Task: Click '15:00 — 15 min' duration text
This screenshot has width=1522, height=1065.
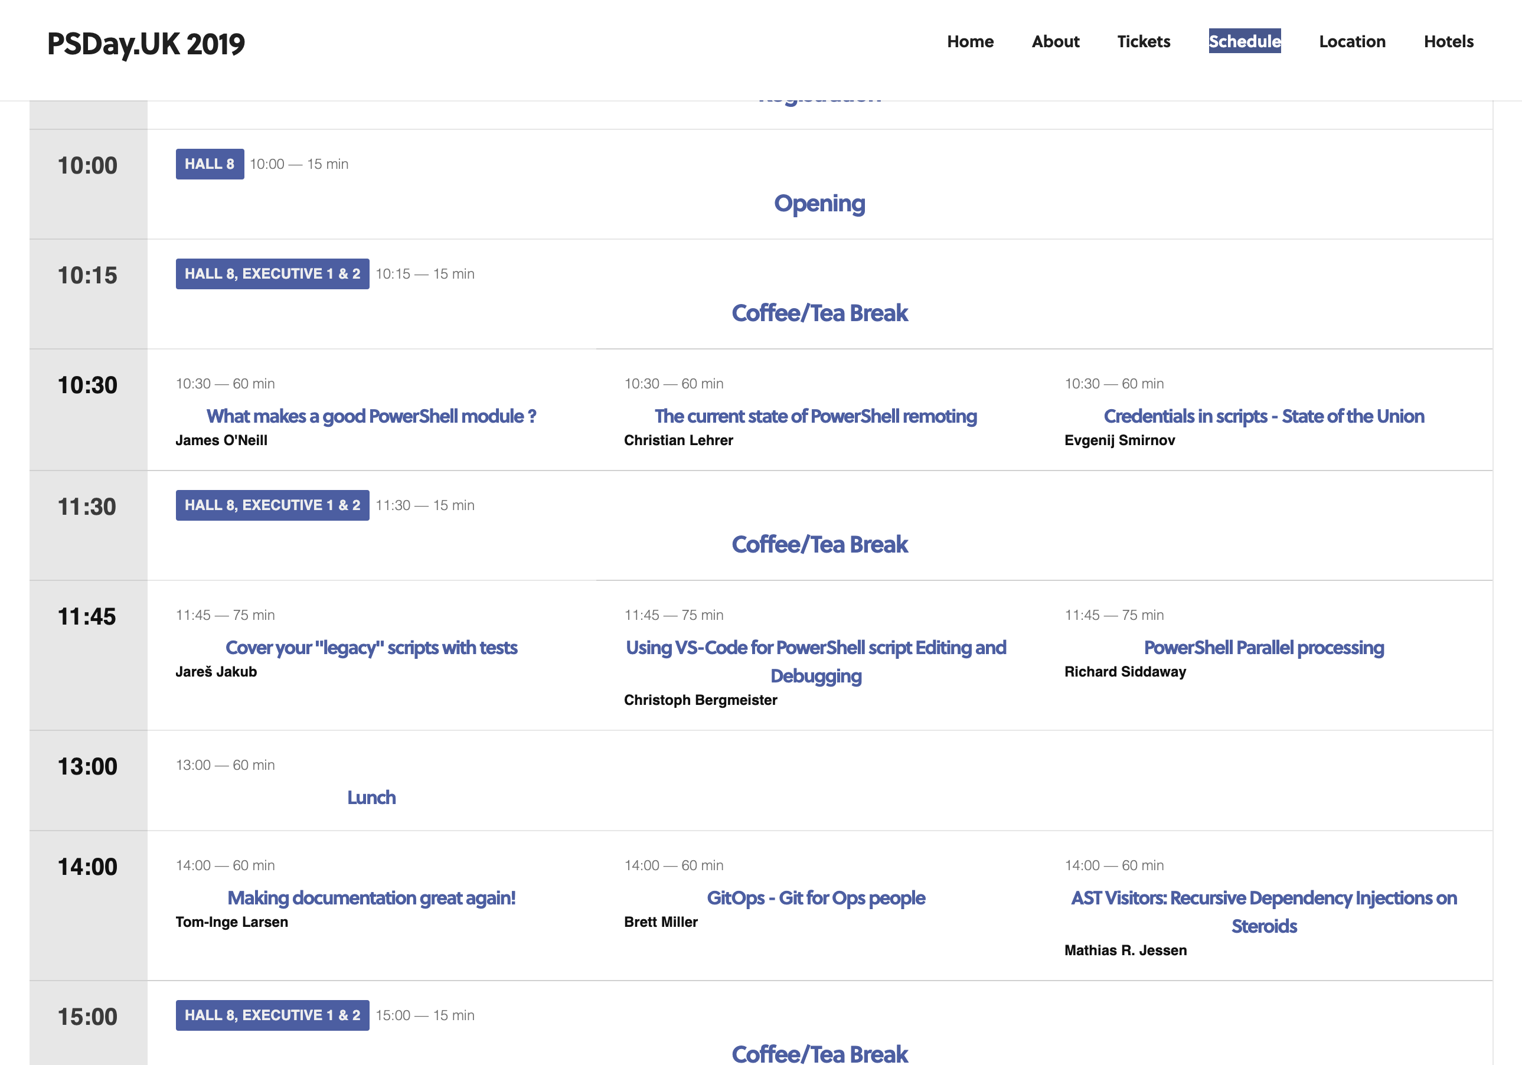Action: pyautogui.click(x=425, y=1015)
